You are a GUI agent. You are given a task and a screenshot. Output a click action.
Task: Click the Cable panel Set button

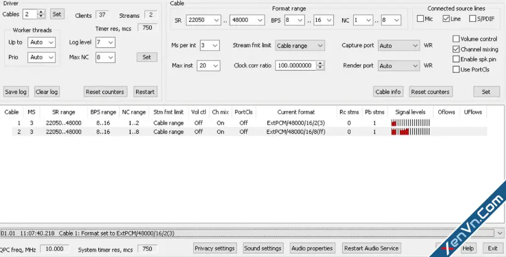click(x=486, y=91)
